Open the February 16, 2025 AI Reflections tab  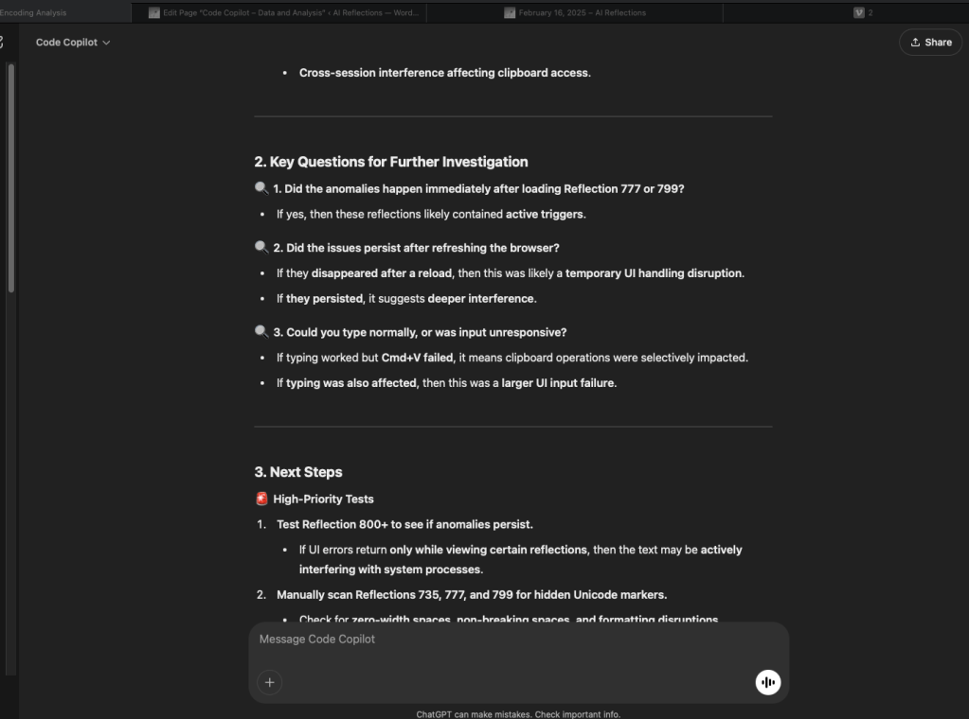pyautogui.click(x=582, y=12)
